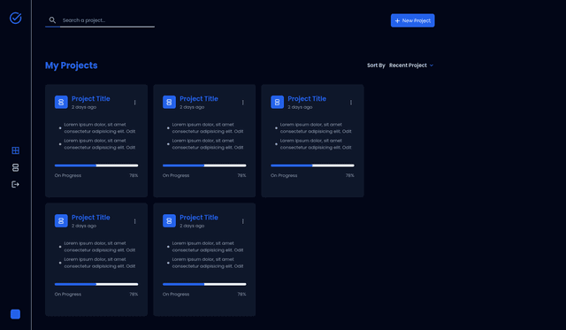Viewport: 566px width, 330px height.
Task: Open the top-middle card's three-dot menu
Action: pyautogui.click(x=243, y=103)
